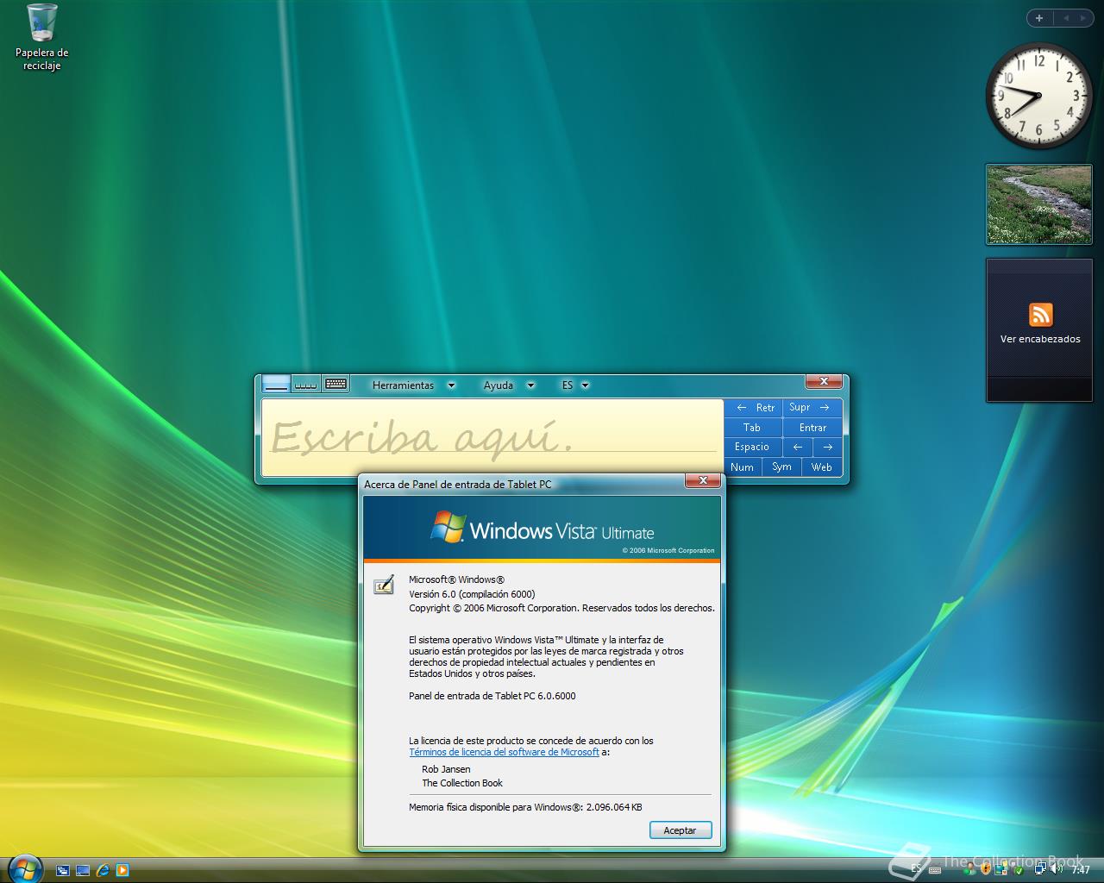Open the Windows Start orb

(24, 867)
